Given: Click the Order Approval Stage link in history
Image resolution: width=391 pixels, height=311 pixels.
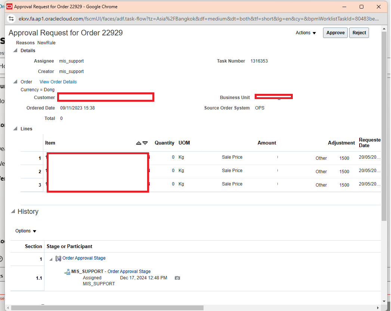Looking at the screenshot, I should (x=84, y=258).
